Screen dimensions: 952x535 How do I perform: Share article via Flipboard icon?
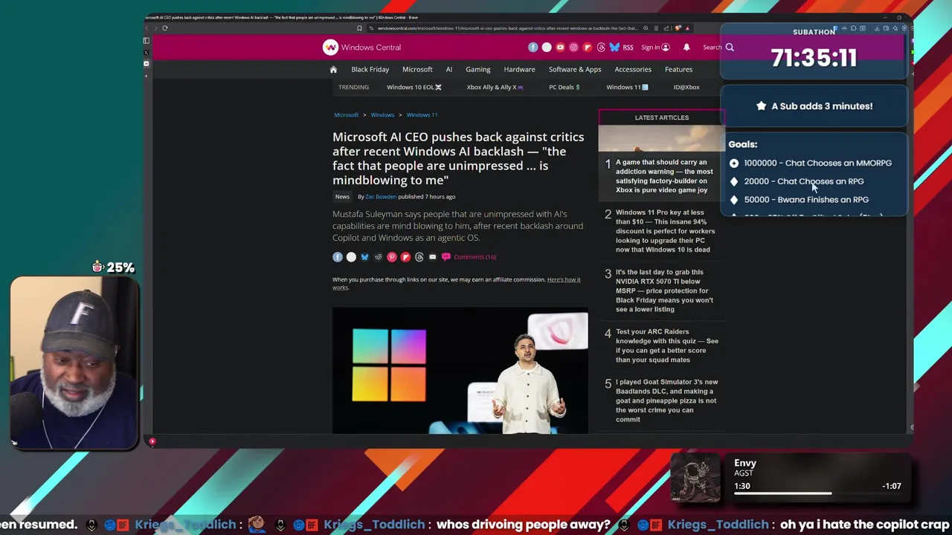(x=405, y=257)
